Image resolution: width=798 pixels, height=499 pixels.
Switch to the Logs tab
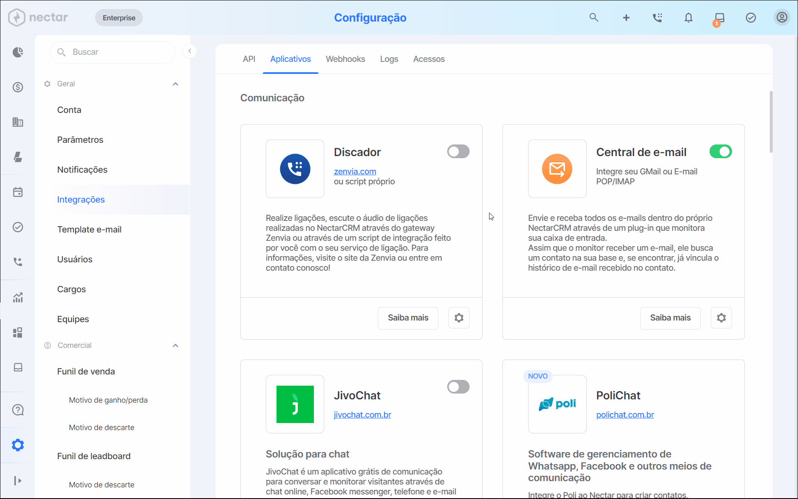pyautogui.click(x=389, y=59)
